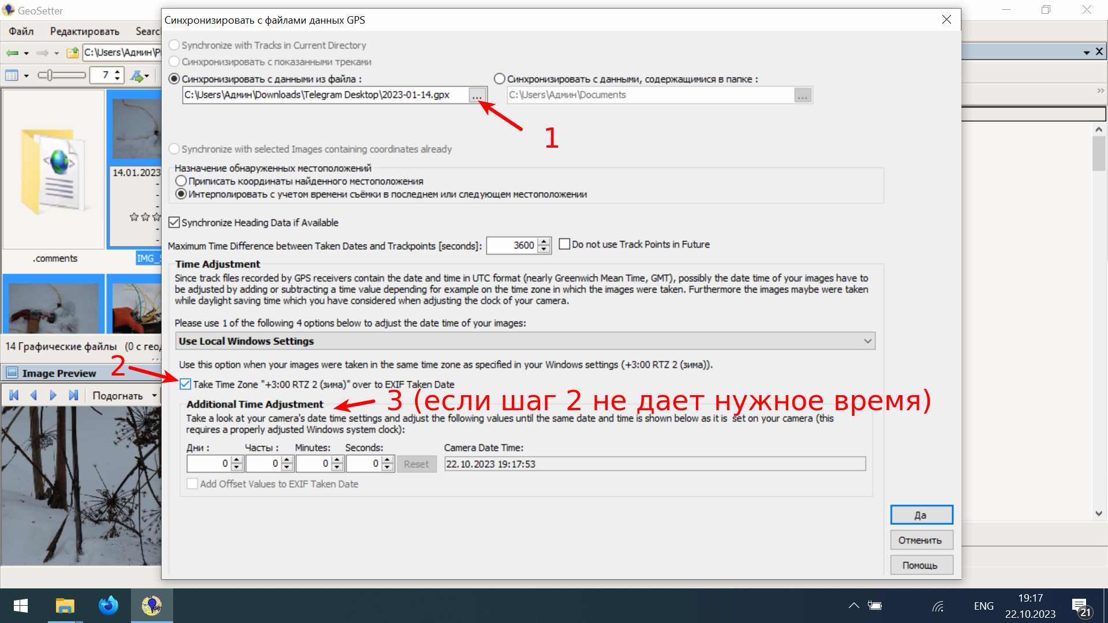Click the Camera Date Time field

coord(655,464)
